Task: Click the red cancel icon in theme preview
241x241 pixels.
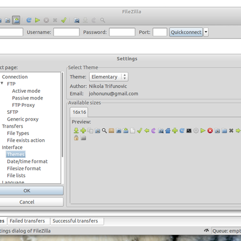Action: 210,131
